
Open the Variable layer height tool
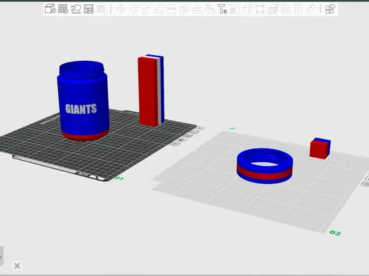pyautogui.click(x=101, y=9)
